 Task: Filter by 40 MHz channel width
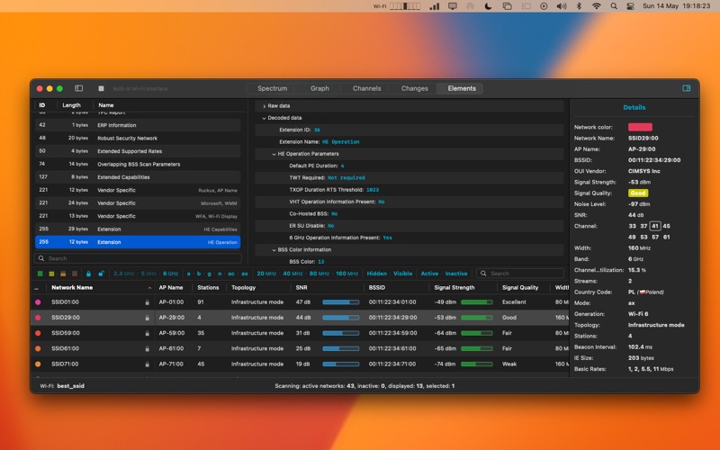click(x=292, y=274)
